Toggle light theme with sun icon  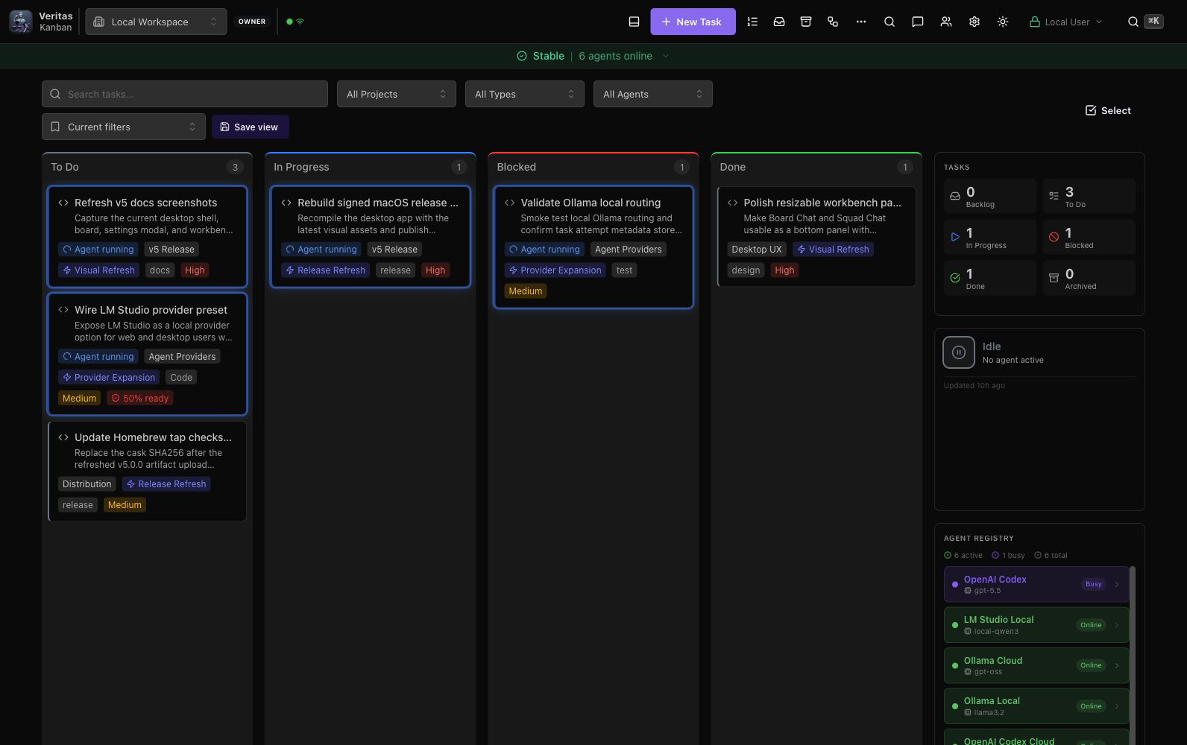click(1003, 22)
